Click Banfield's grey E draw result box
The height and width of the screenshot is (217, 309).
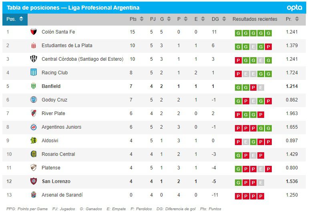click(261, 88)
